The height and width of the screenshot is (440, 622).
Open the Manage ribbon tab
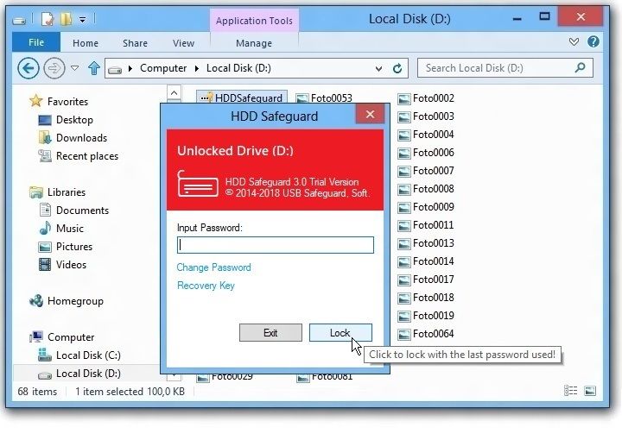point(254,43)
